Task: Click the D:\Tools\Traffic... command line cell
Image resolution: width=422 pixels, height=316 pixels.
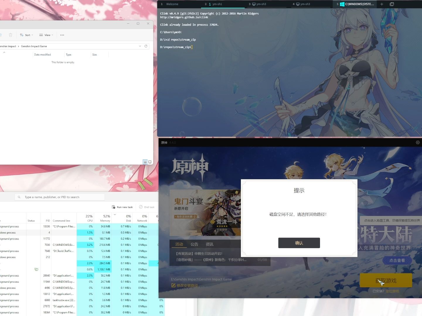Action: click(64, 251)
